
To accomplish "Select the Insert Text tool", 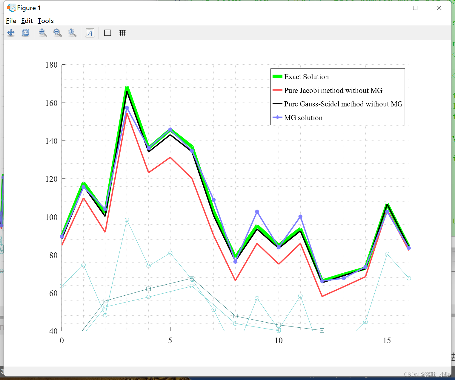I will click(x=90, y=33).
